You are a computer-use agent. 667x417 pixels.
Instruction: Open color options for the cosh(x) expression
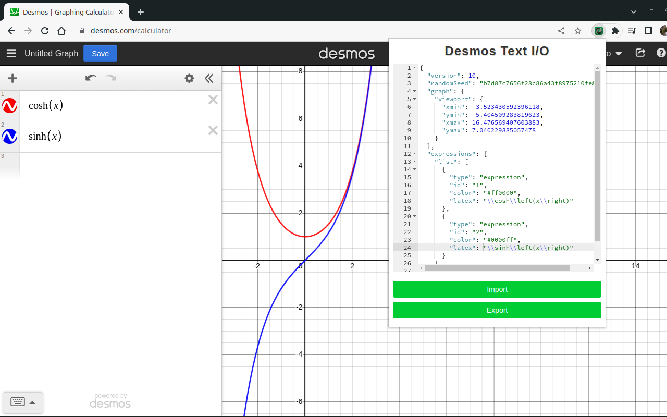point(9,105)
